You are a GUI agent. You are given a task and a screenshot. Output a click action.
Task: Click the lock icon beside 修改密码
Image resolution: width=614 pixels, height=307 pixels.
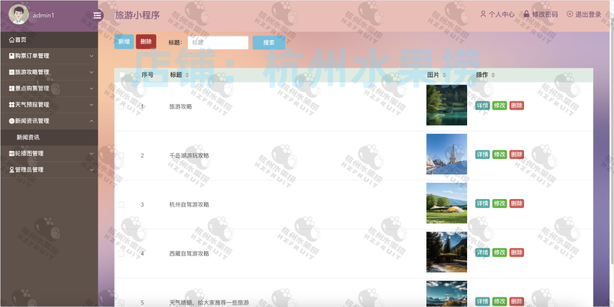[526, 14]
